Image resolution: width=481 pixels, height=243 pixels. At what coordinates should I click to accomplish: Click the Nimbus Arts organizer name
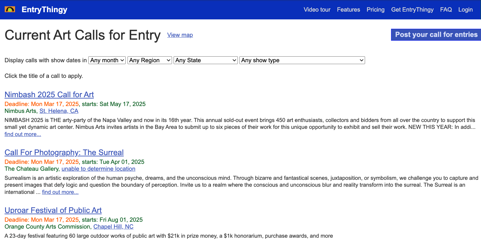21,111
